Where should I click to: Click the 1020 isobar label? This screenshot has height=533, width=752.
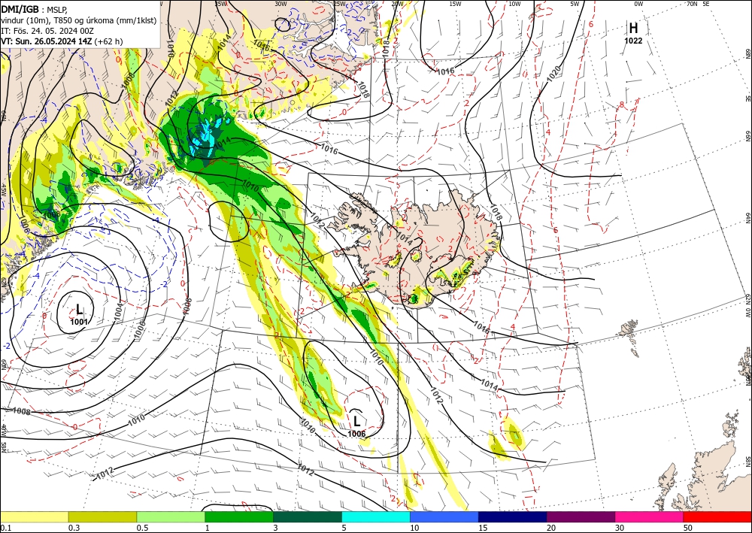(x=553, y=74)
